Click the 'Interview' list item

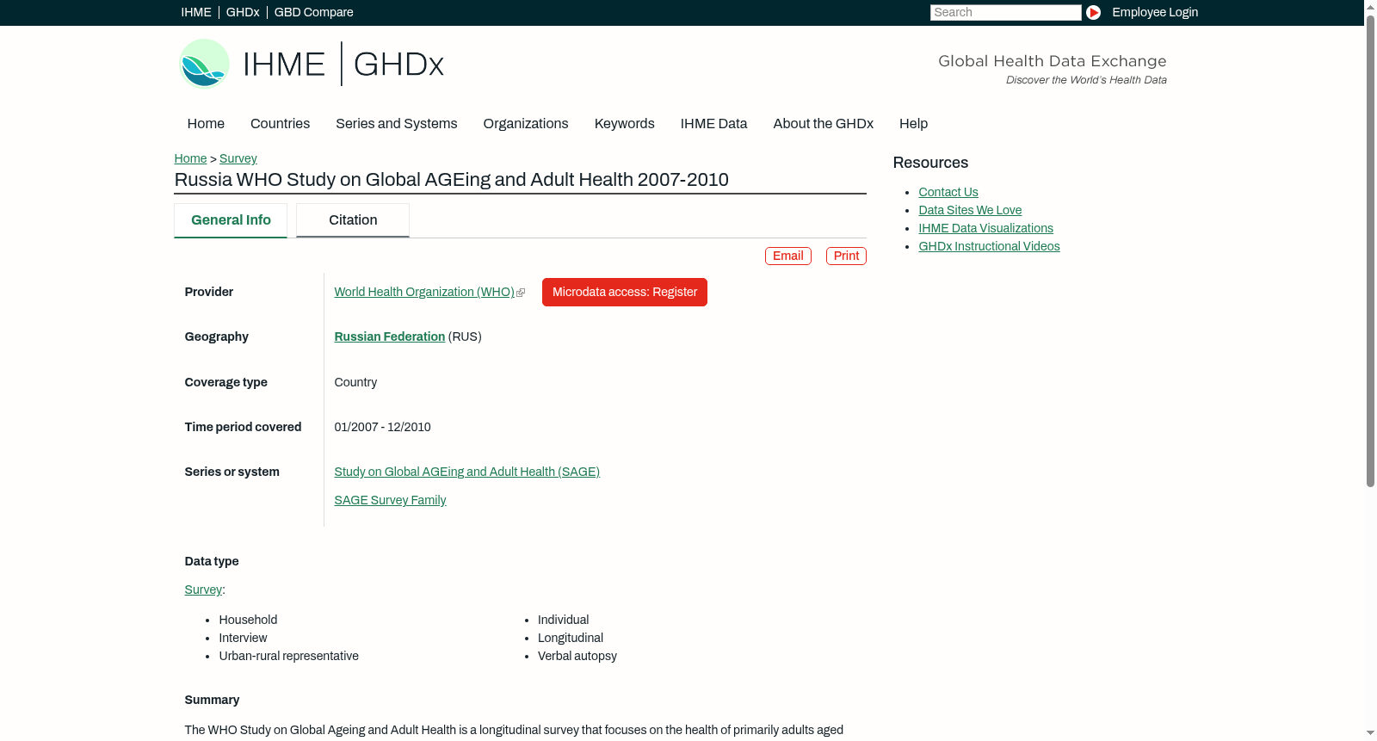click(x=243, y=639)
